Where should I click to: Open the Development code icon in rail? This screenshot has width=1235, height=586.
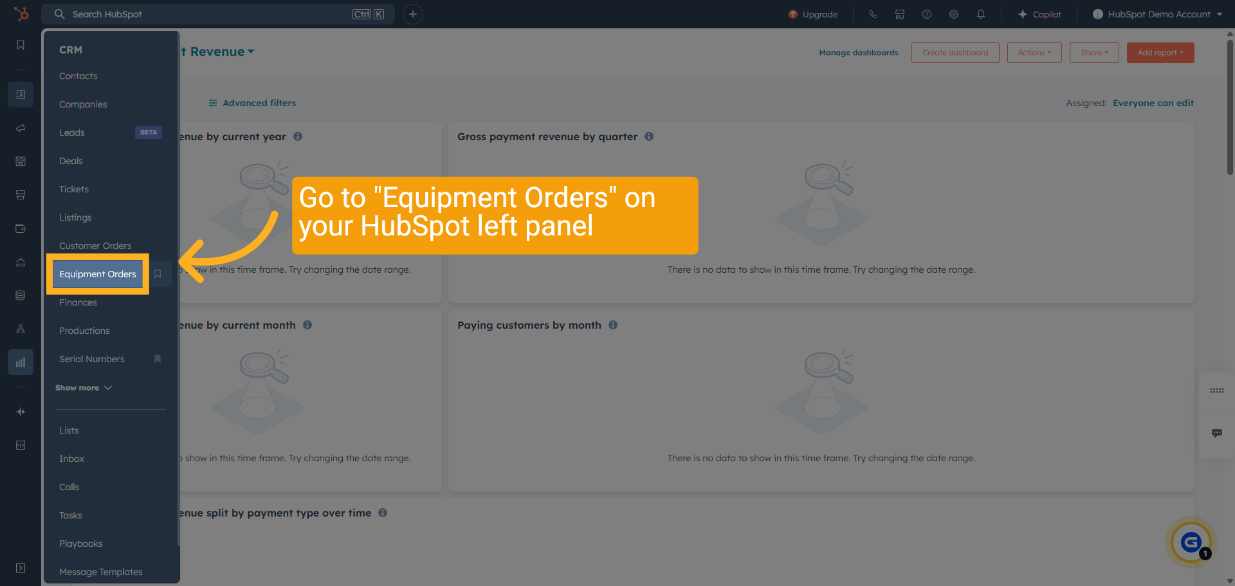click(21, 445)
